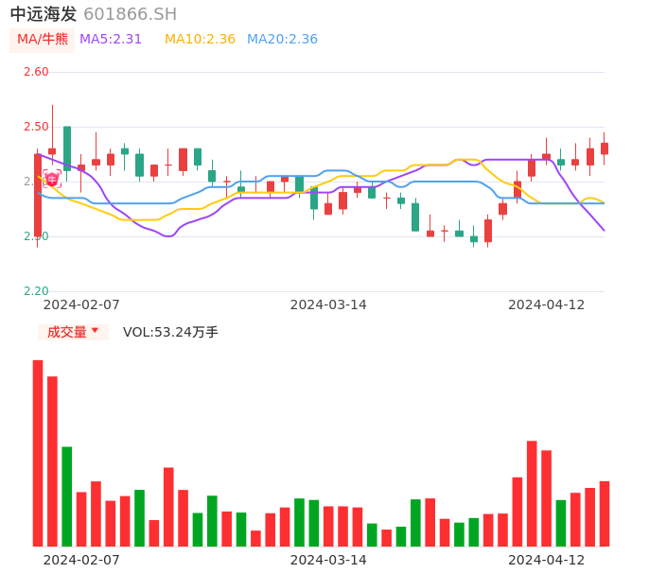Toggle the MA20 line legend
This screenshot has width=649, height=573.
[282, 40]
